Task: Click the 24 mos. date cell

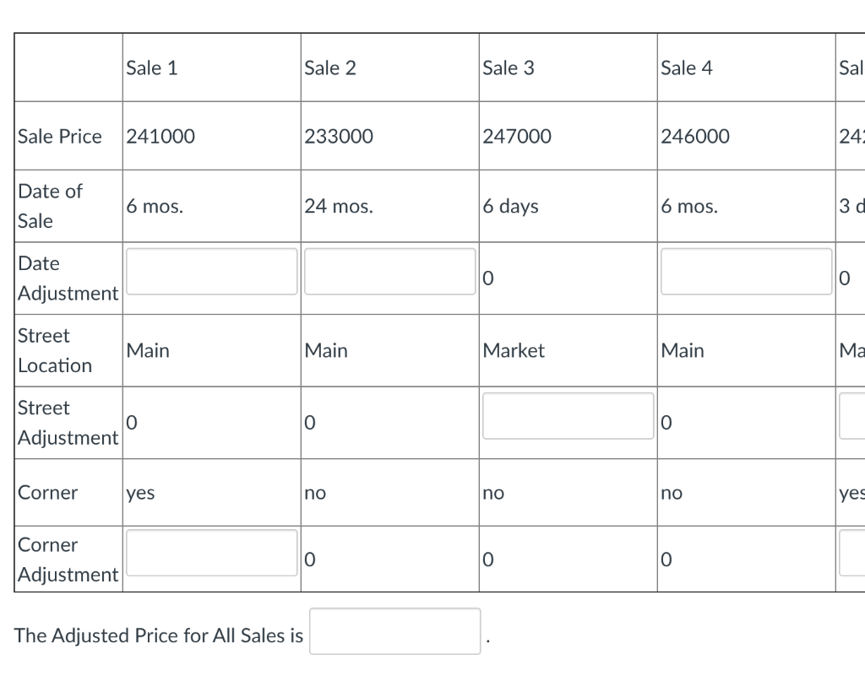Action: (339, 205)
